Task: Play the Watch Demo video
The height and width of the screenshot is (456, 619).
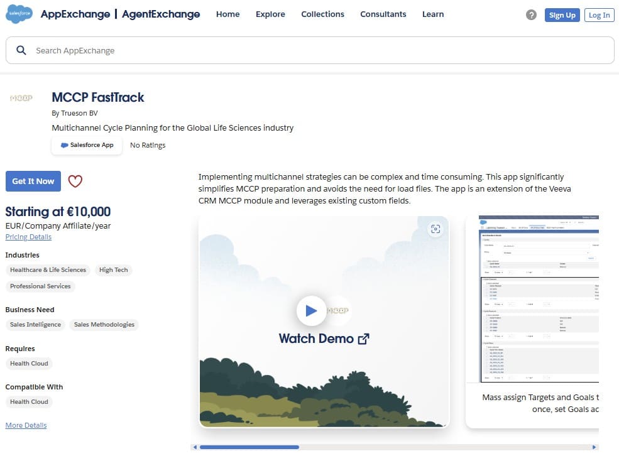Action: tap(311, 311)
